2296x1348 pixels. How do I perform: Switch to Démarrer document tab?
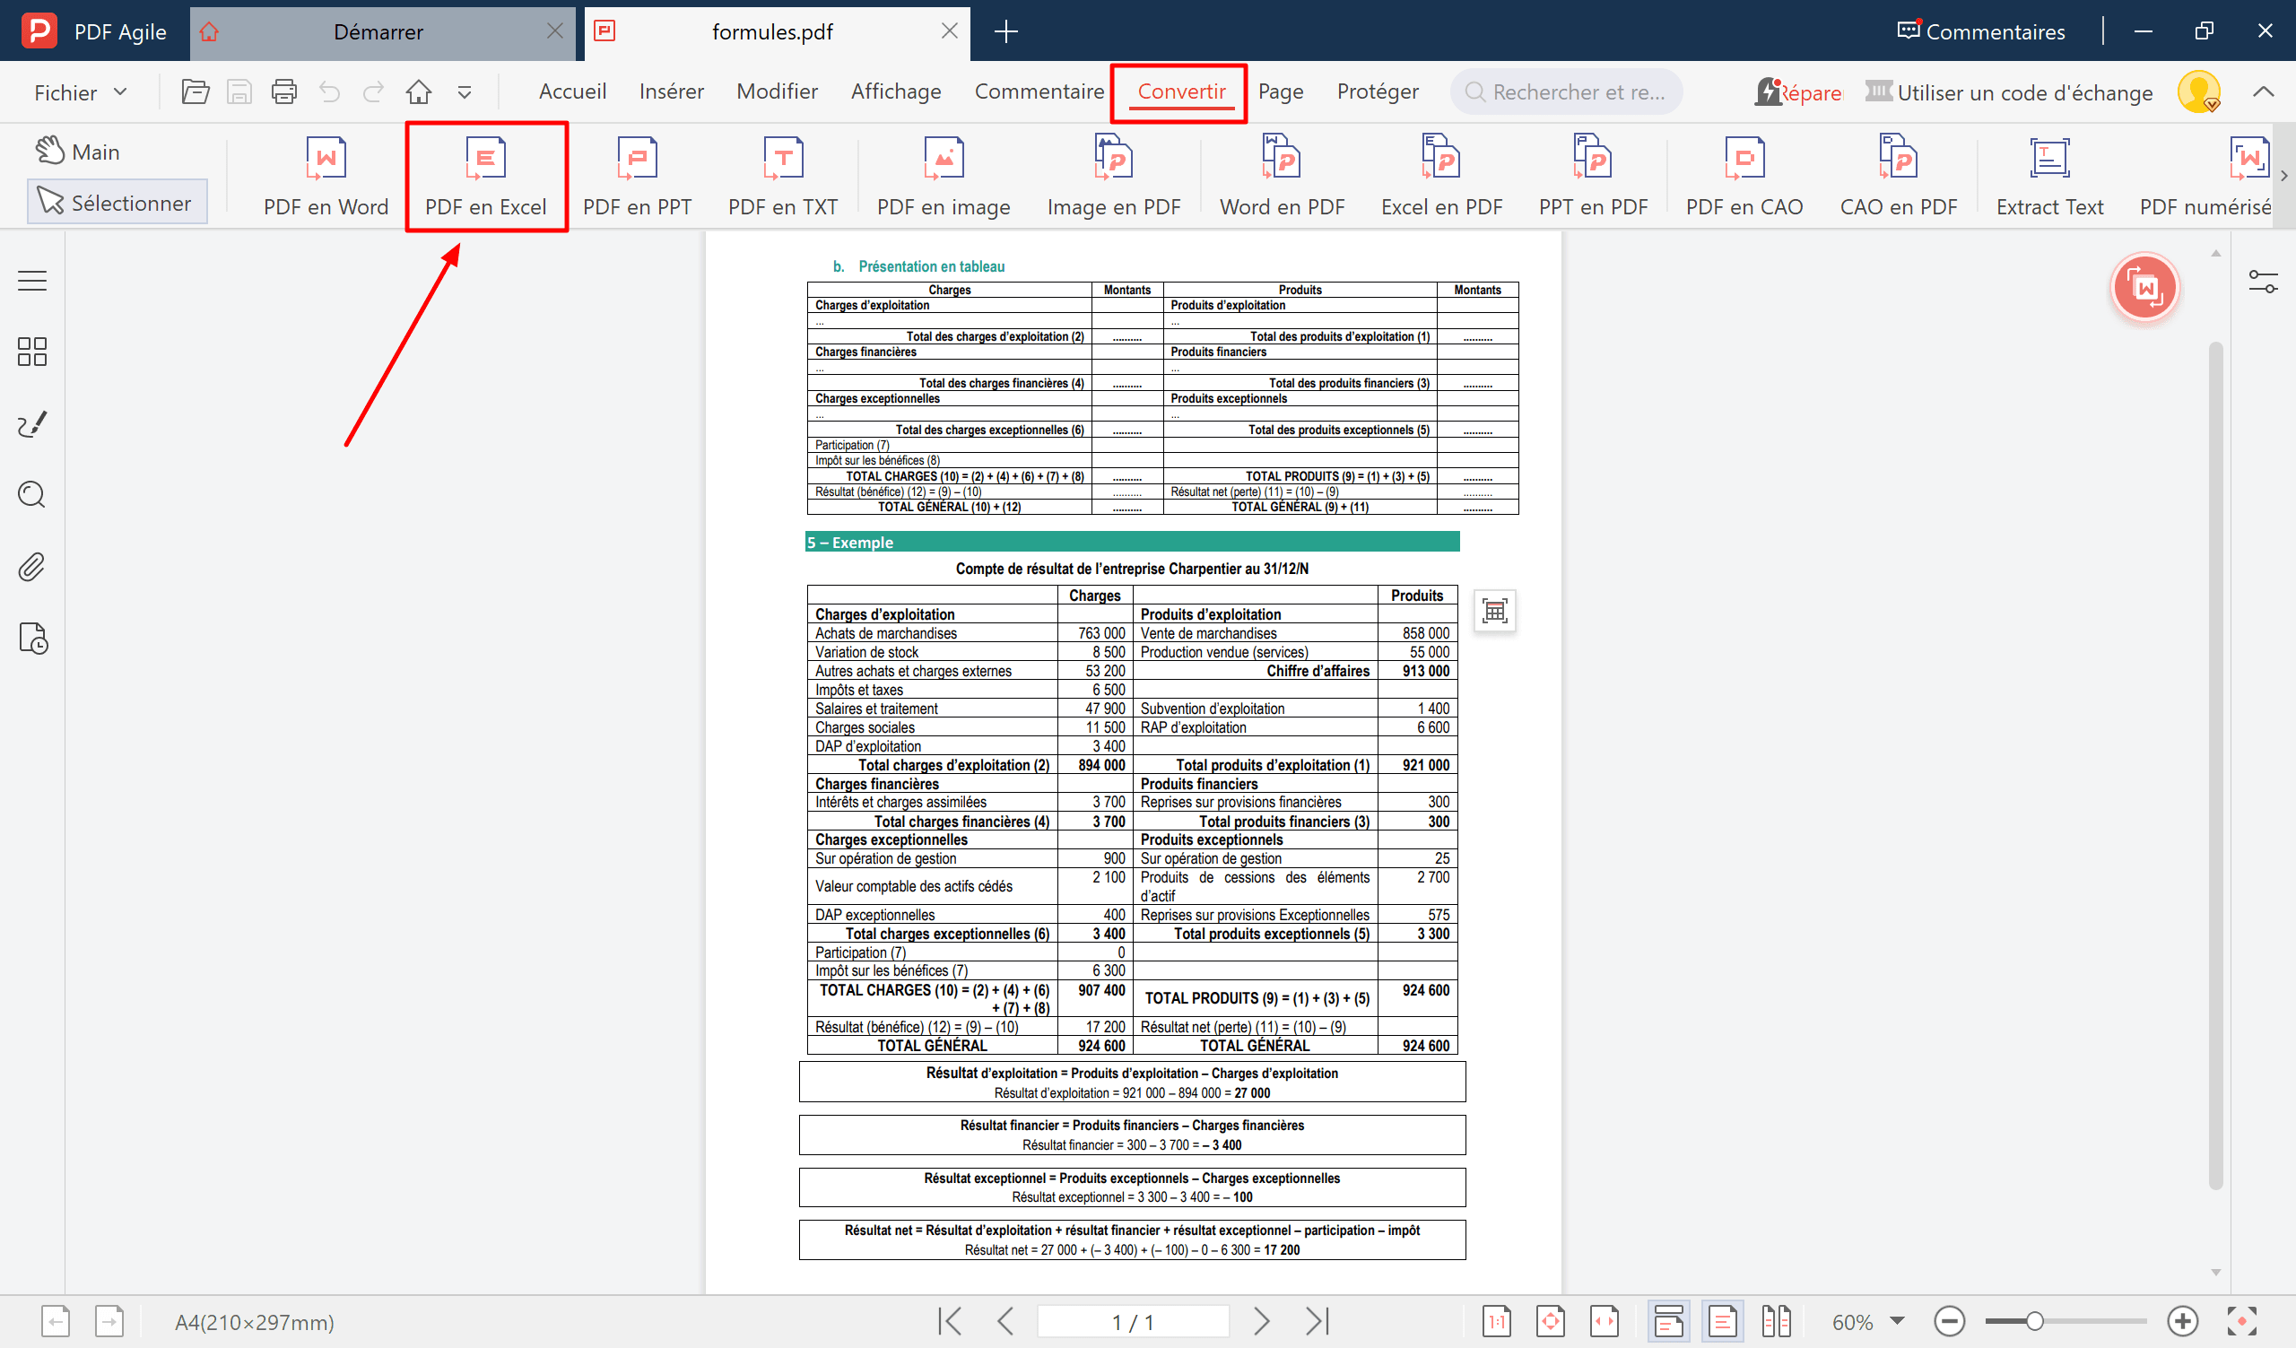click(378, 32)
